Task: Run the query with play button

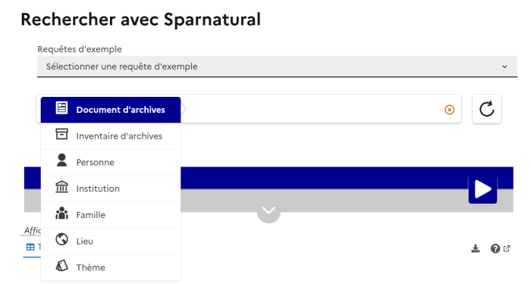Action: coord(482,189)
